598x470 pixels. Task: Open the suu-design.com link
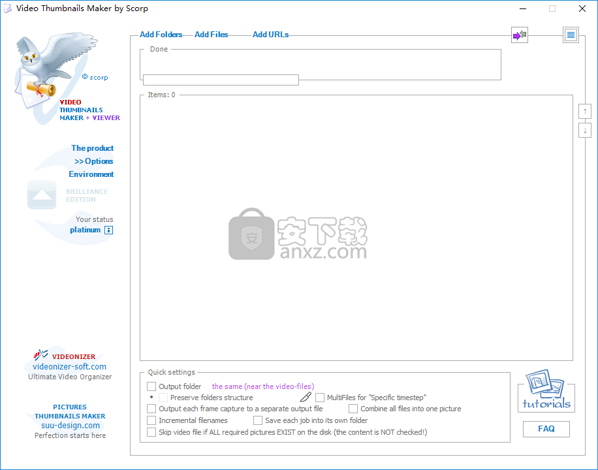(x=71, y=426)
